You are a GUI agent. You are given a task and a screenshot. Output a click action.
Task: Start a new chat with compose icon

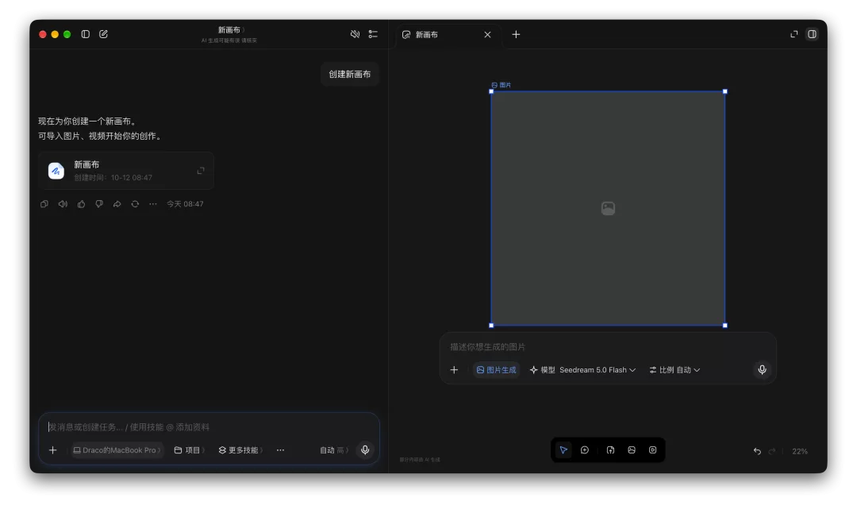point(103,34)
